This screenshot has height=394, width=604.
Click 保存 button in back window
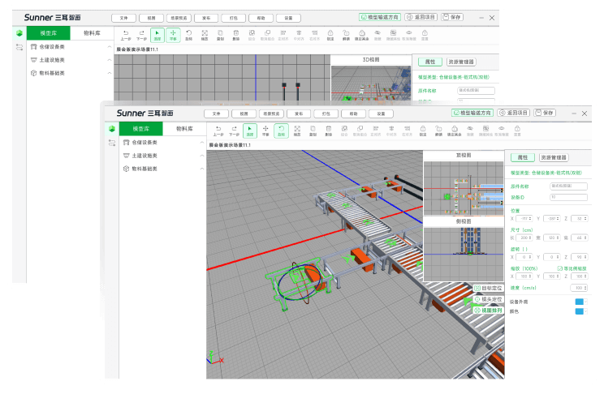tap(452, 17)
